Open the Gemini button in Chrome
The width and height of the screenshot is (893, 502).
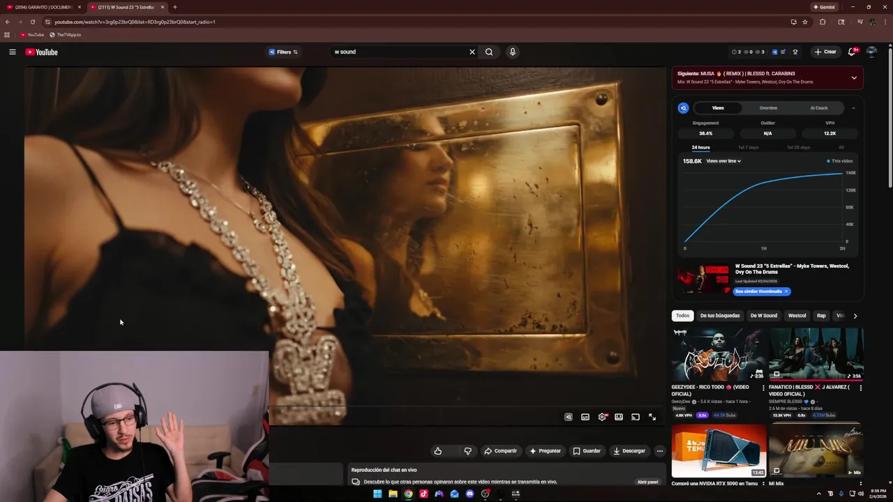coord(824,7)
